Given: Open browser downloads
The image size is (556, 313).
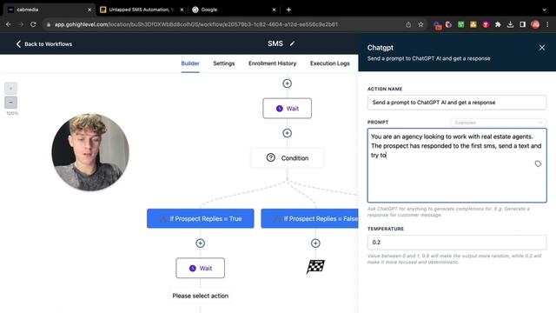Looking at the screenshot, I should [x=510, y=24].
